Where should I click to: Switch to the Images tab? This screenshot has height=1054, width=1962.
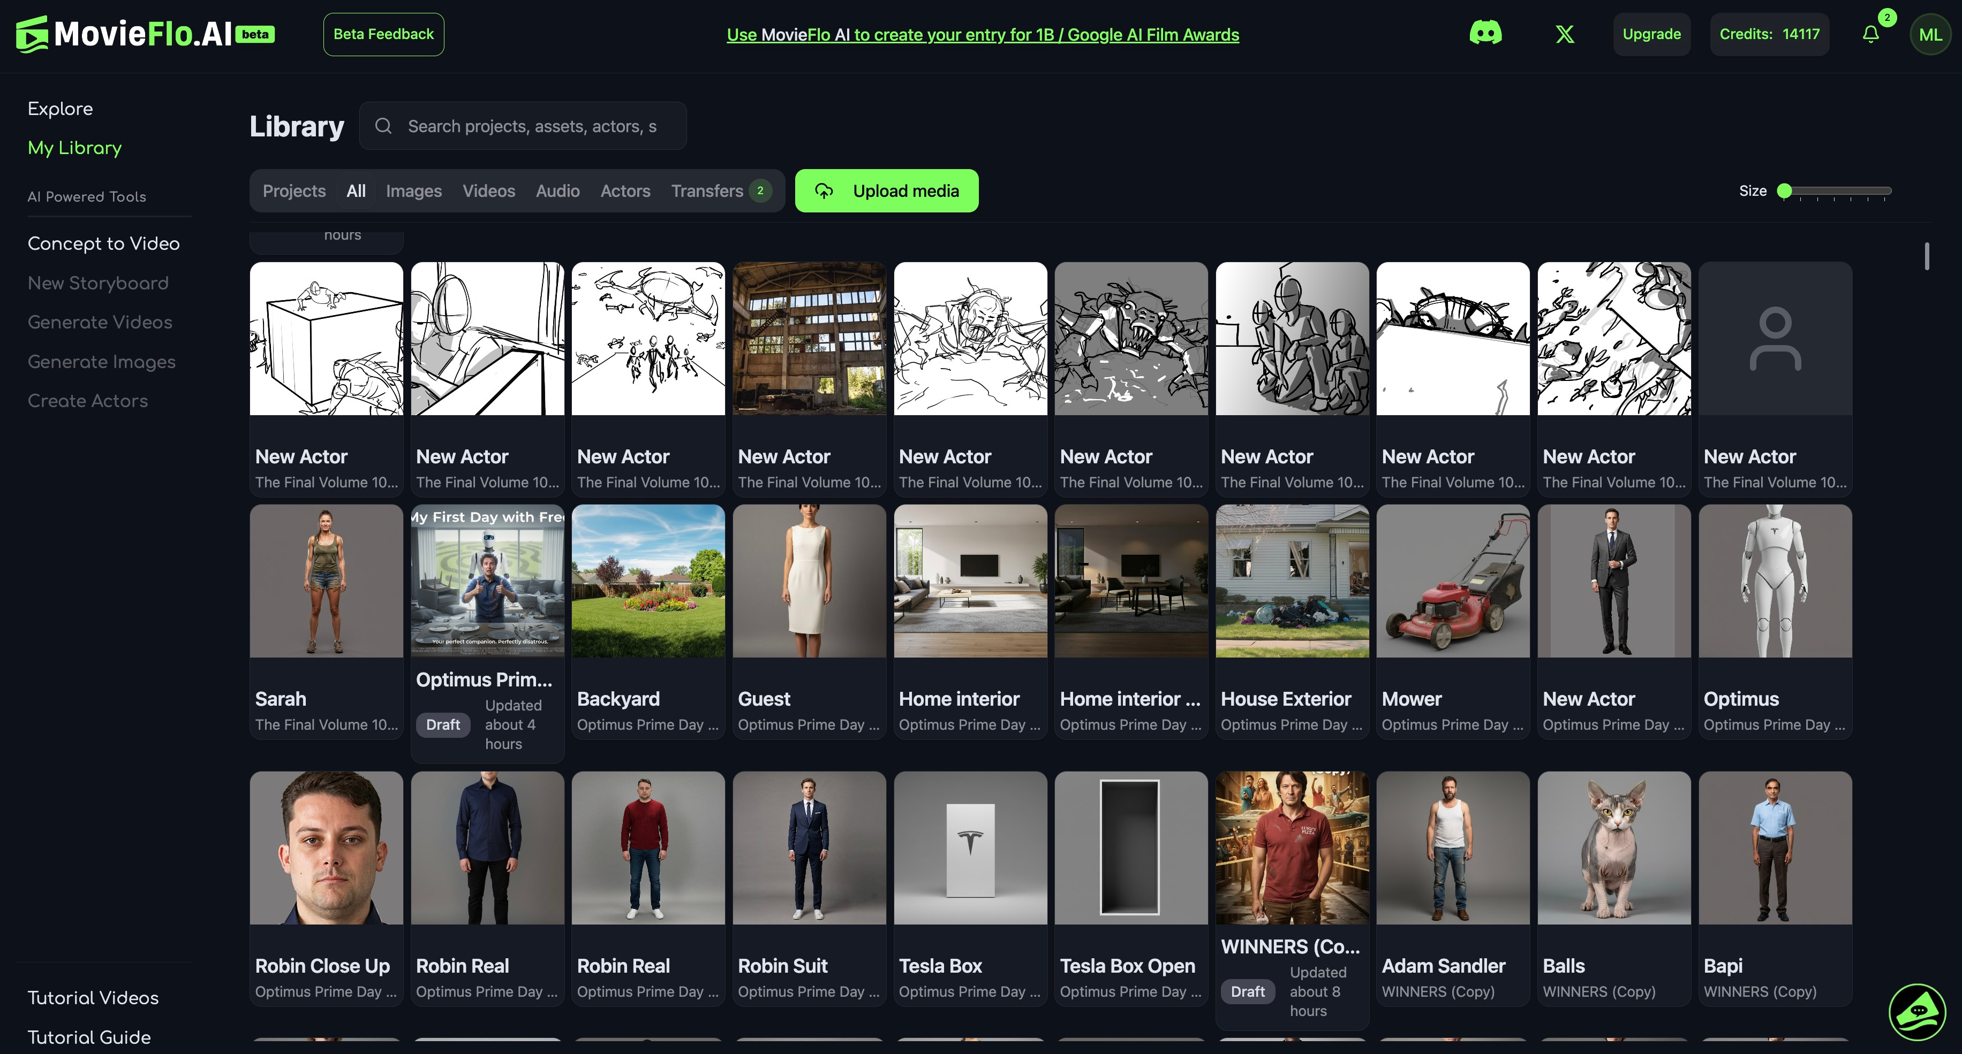pos(413,191)
